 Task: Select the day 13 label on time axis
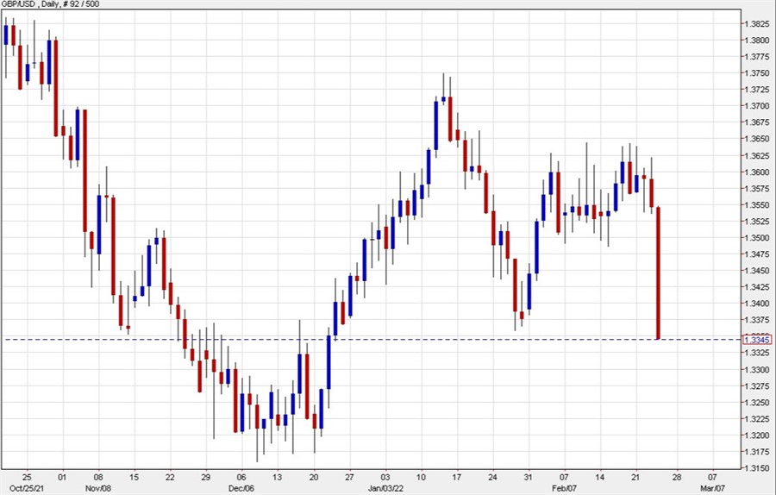pyautogui.click(x=277, y=478)
